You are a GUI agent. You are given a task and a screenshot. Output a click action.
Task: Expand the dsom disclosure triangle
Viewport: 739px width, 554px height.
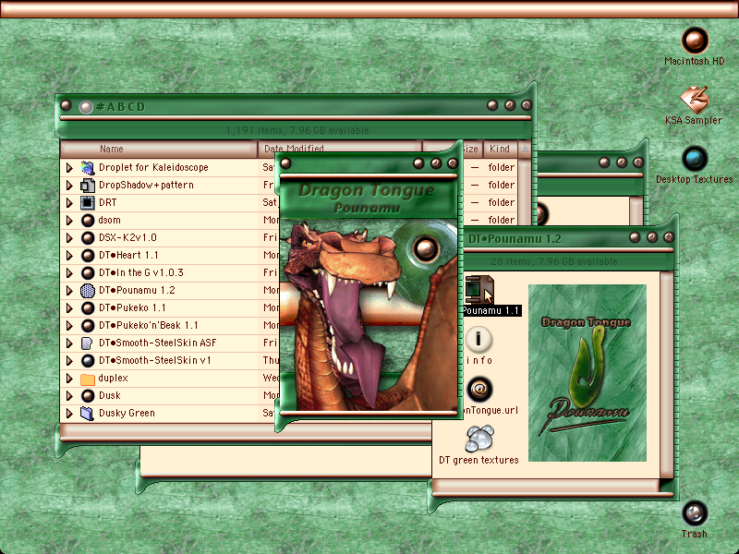[x=70, y=220]
